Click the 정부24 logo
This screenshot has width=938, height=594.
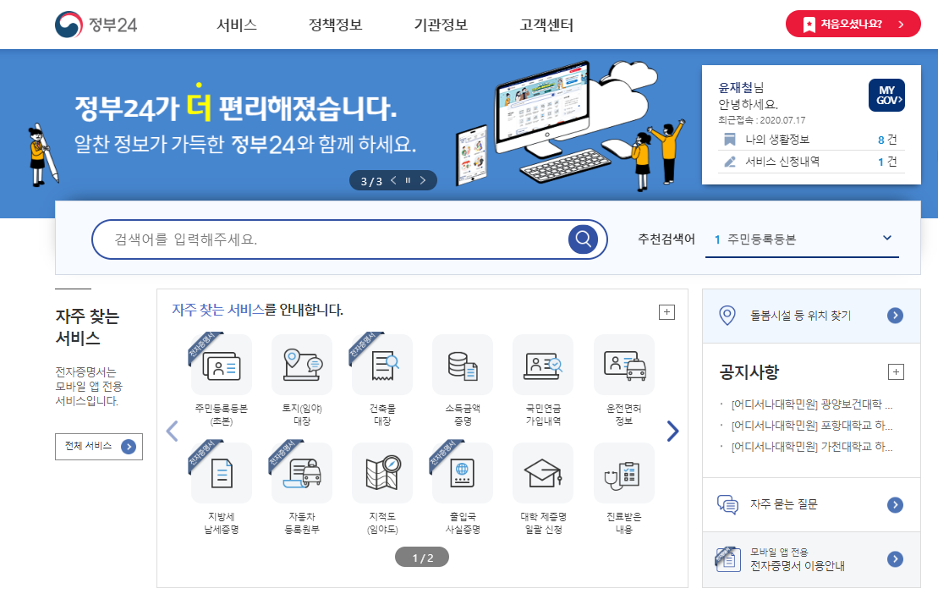click(96, 25)
